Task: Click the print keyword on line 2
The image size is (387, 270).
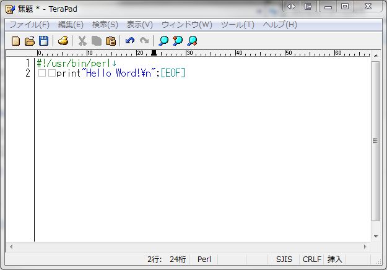Action: [x=68, y=73]
